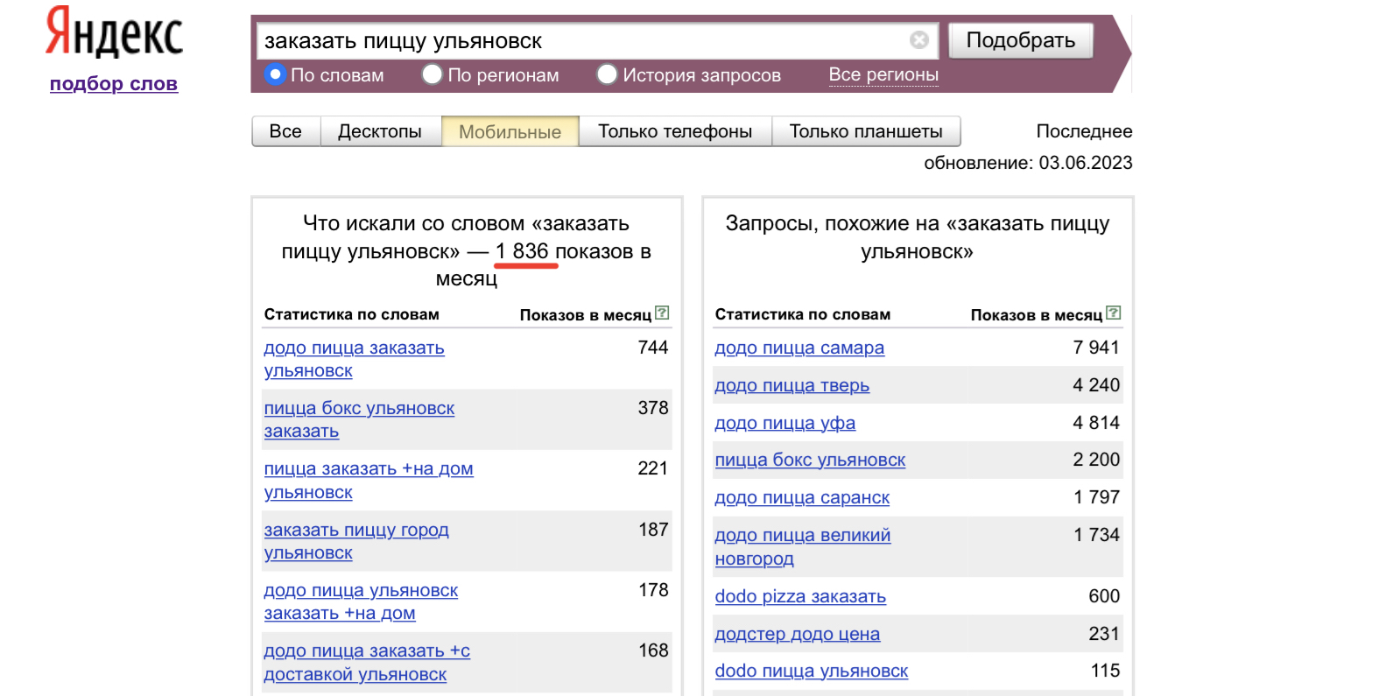
Task: Click in the search query input field
Action: pyautogui.click(x=578, y=41)
